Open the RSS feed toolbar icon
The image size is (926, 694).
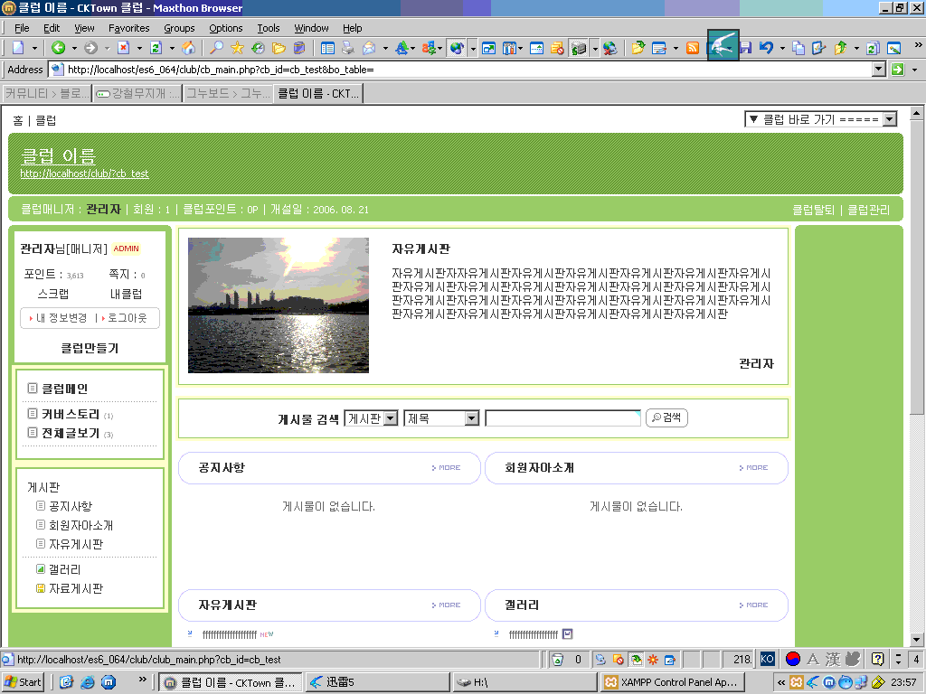[693, 48]
